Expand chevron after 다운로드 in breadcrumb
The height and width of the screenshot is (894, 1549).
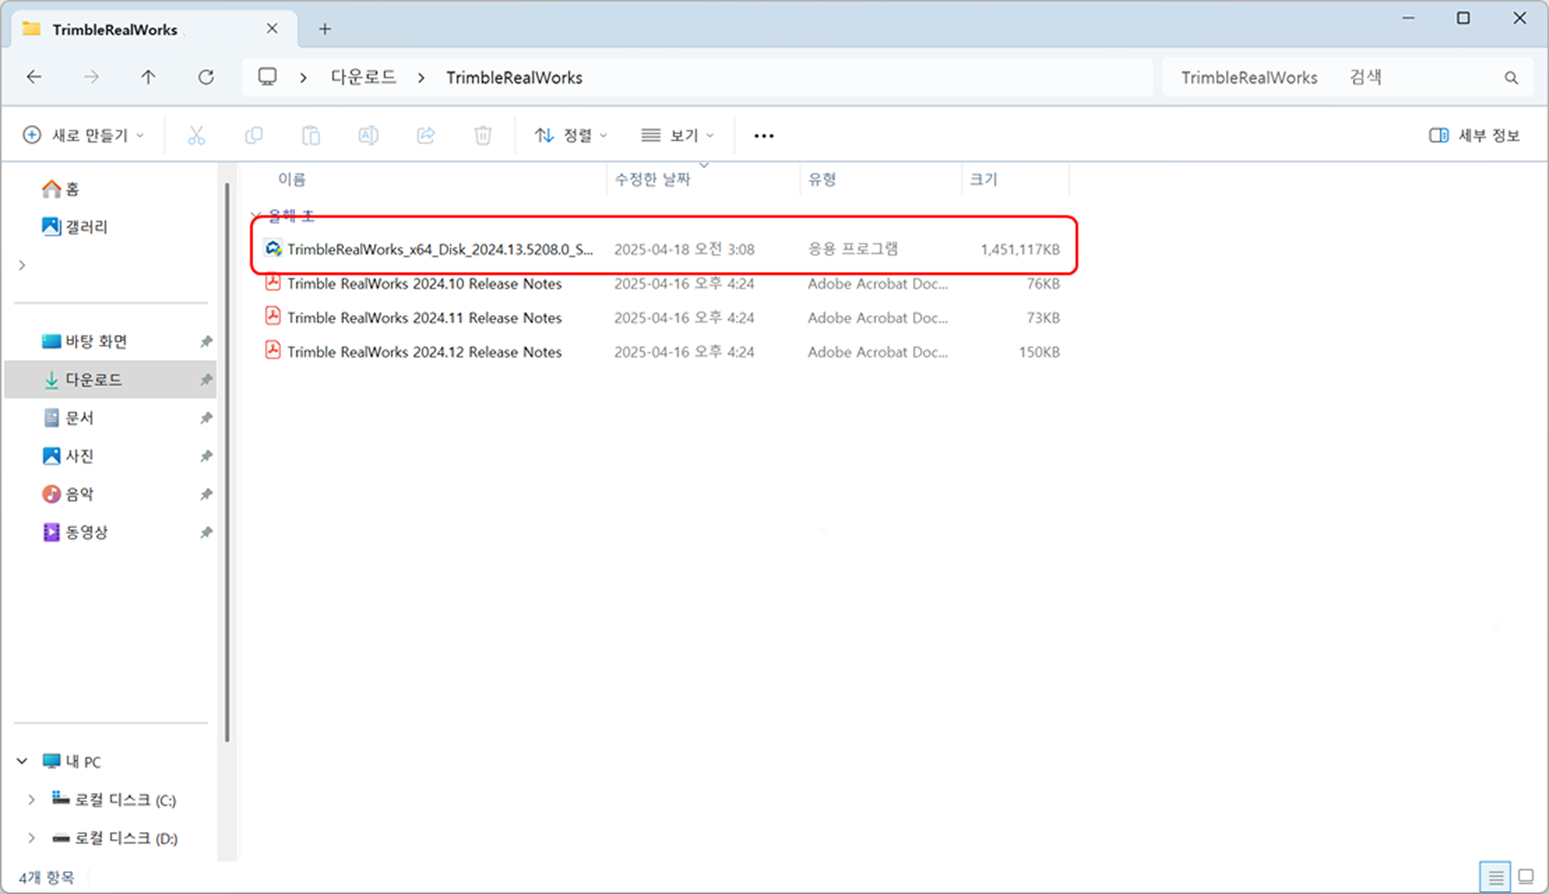[422, 78]
